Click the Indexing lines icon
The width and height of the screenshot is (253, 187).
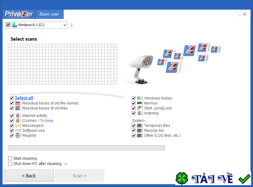(x=140, y=113)
